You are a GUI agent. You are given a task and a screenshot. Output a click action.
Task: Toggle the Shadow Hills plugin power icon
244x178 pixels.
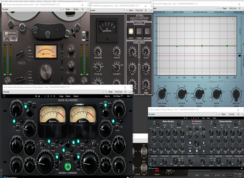click(x=4, y=96)
